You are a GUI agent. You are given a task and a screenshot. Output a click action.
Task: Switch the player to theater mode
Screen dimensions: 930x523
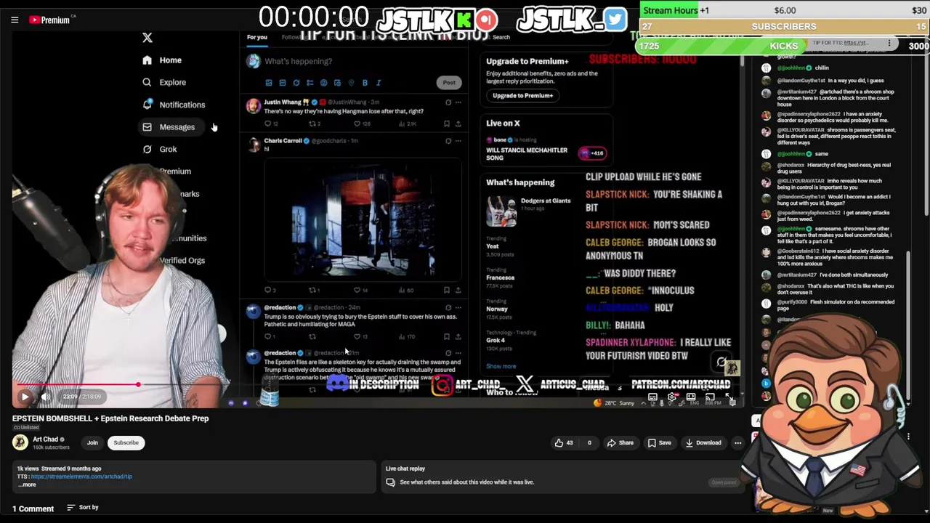tap(691, 397)
